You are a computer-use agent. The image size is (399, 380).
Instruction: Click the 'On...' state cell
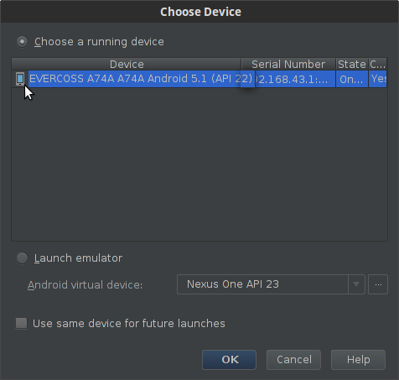(352, 80)
